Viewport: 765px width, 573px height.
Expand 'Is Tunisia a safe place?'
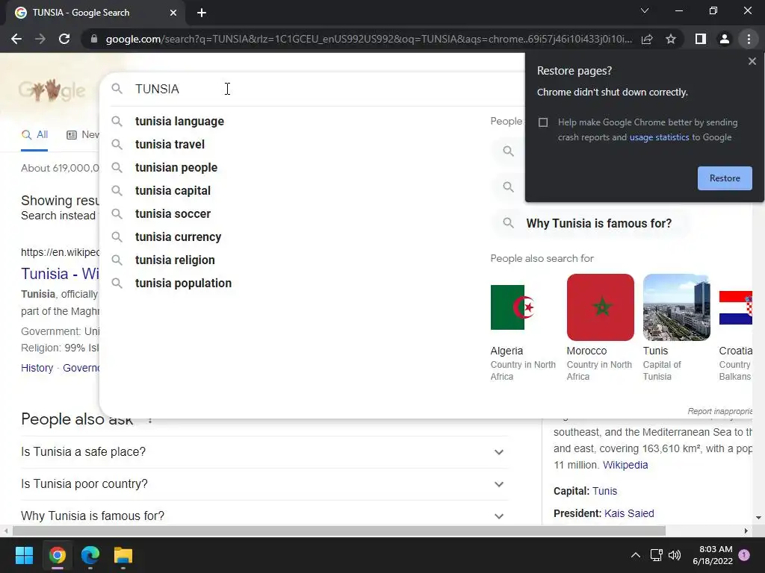264,452
